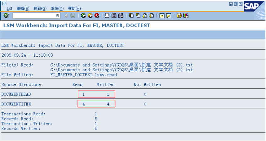Viewport: 266px width, 141px height.
Task: Click the 'Transactions Written:' label
Action: click(x=27, y=124)
